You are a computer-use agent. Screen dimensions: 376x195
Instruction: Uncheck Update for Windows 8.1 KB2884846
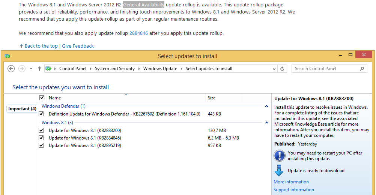(x=41, y=138)
